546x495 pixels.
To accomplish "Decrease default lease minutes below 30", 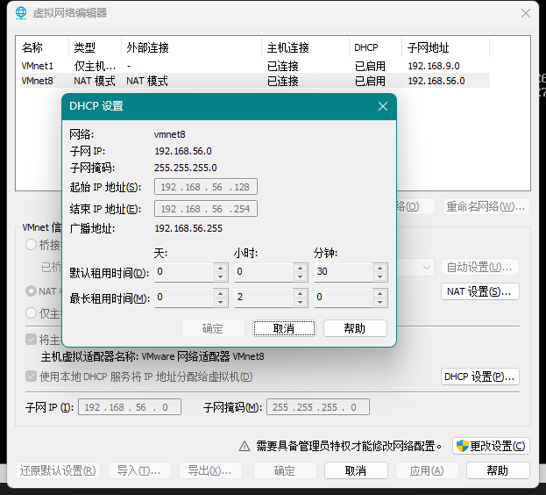I will point(379,277).
